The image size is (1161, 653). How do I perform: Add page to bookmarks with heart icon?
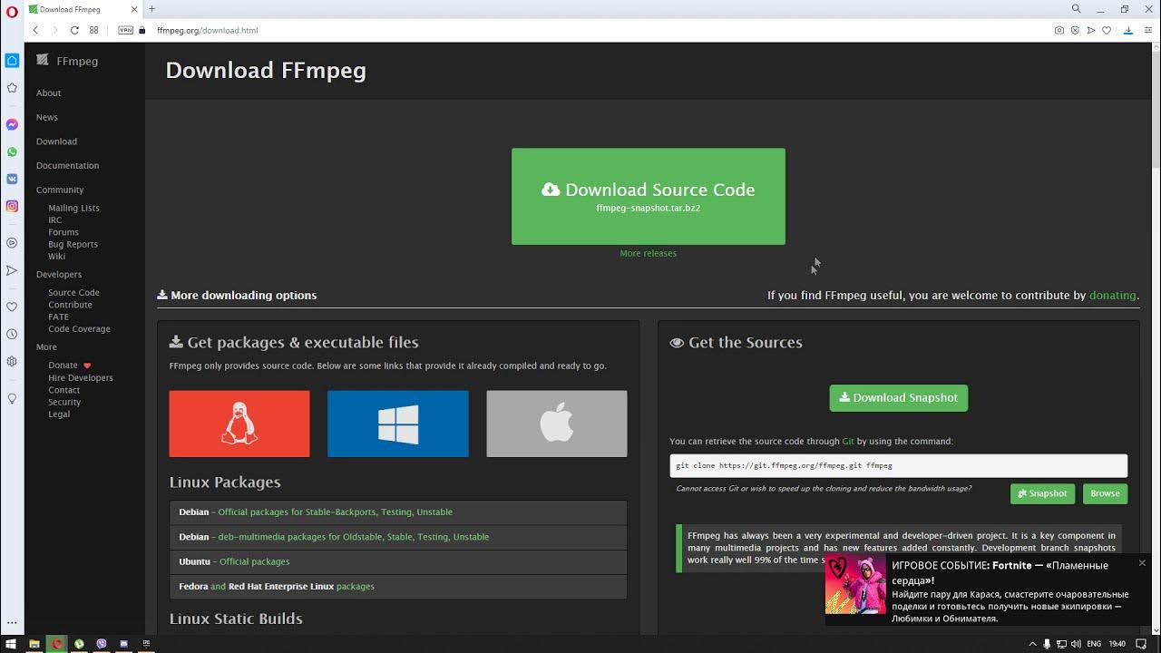point(1107,30)
